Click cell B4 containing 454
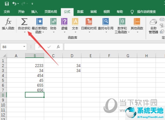This screenshot has height=120, width=165. [x=35, y=75]
